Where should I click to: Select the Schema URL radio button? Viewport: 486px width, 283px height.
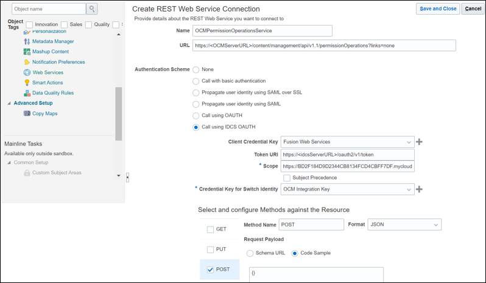tap(250, 253)
